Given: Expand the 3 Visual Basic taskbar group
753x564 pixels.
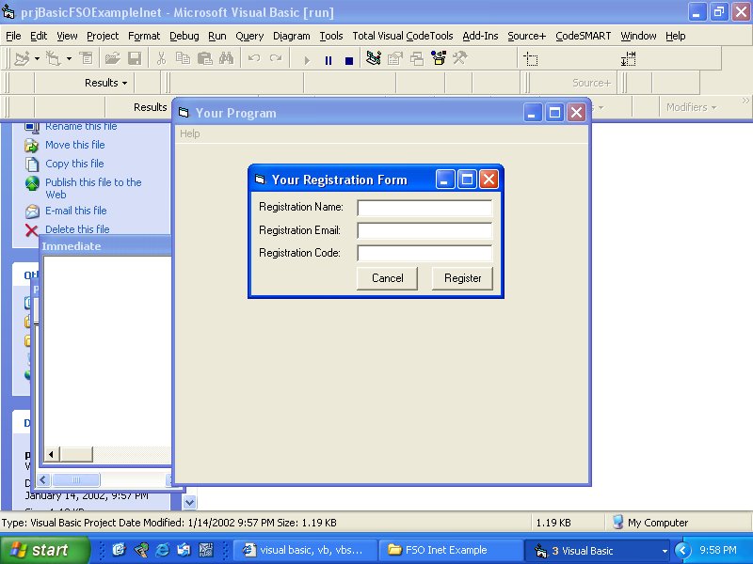Looking at the screenshot, I should (x=600, y=550).
